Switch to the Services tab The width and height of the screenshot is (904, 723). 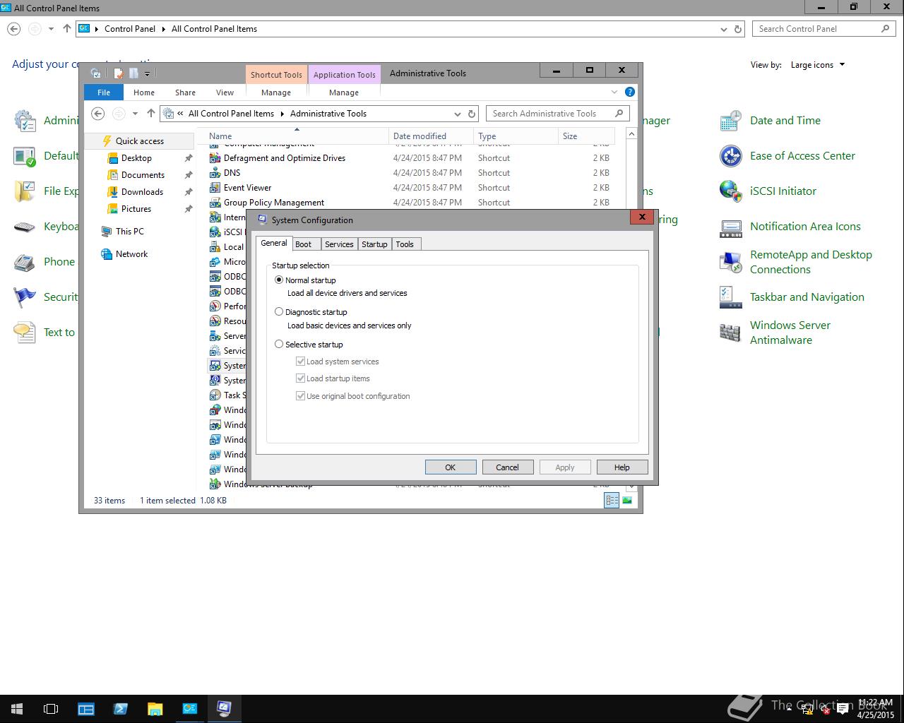339,244
